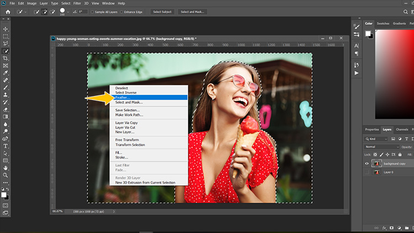The width and height of the screenshot is (414, 233).
Task: Enable the Sample All Layers checkbox
Action: pos(92,12)
